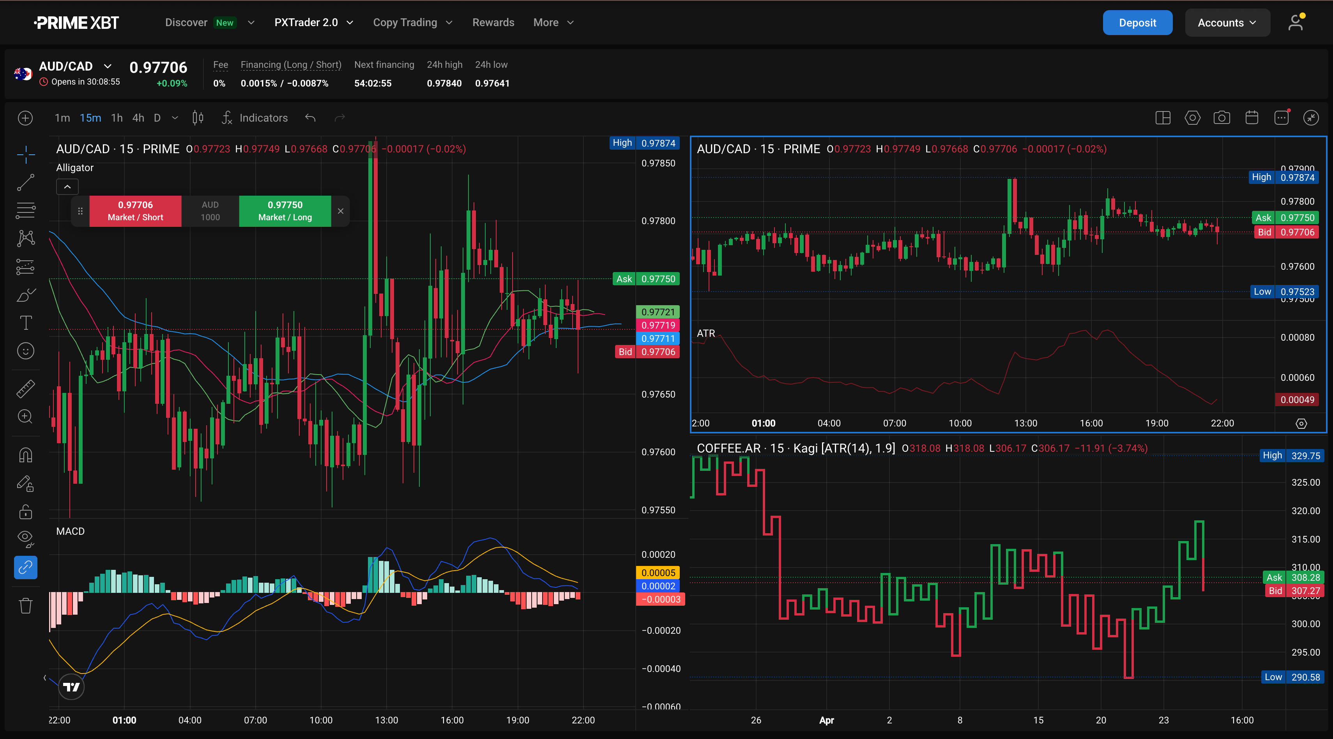Switch to the 1m timeframe
The image size is (1333, 739).
(62, 118)
